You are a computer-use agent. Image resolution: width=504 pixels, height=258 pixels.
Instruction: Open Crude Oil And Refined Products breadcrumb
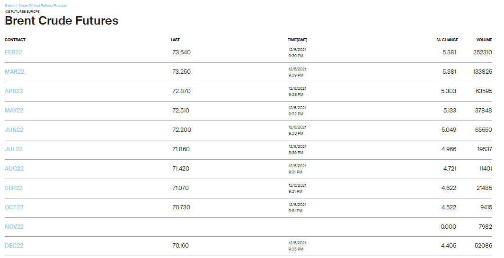(x=43, y=6)
